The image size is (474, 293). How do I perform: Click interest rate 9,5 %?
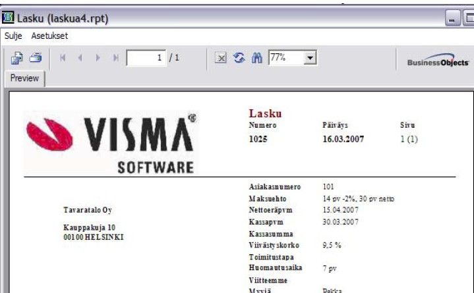point(332,246)
